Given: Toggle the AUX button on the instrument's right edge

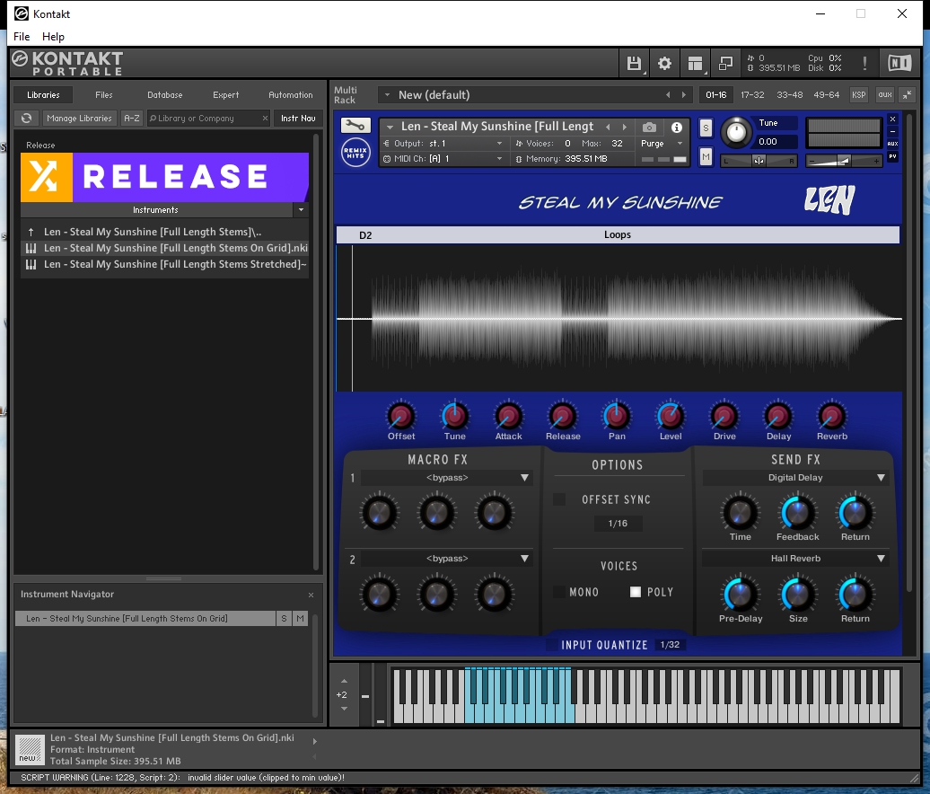Looking at the screenshot, I should click(x=892, y=144).
